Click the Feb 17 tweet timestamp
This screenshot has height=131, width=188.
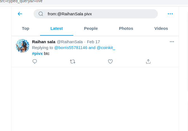click(93, 42)
